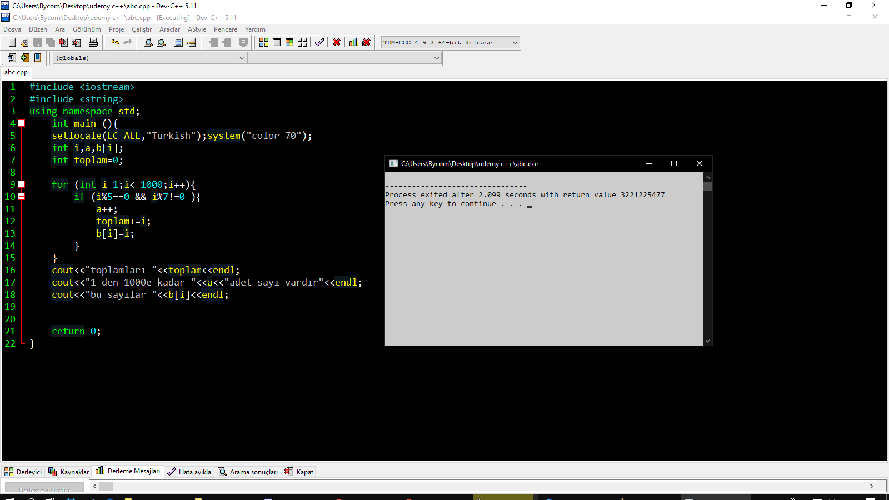
Task: Click the New file toolbar icon
Action: click(x=12, y=42)
